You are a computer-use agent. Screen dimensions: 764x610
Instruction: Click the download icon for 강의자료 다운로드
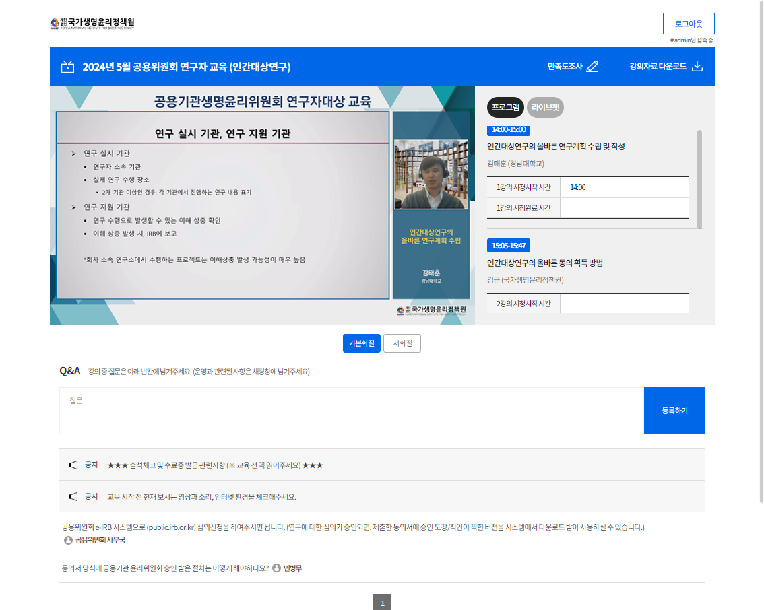pos(697,67)
